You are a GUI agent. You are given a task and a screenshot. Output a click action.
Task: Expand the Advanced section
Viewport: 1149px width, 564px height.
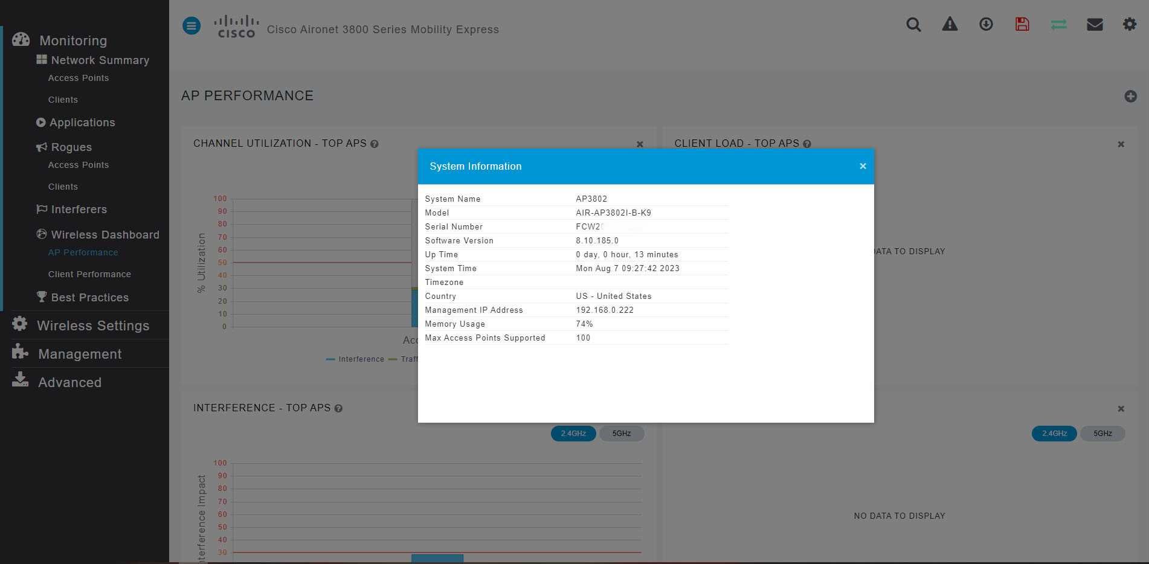pos(69,382)
